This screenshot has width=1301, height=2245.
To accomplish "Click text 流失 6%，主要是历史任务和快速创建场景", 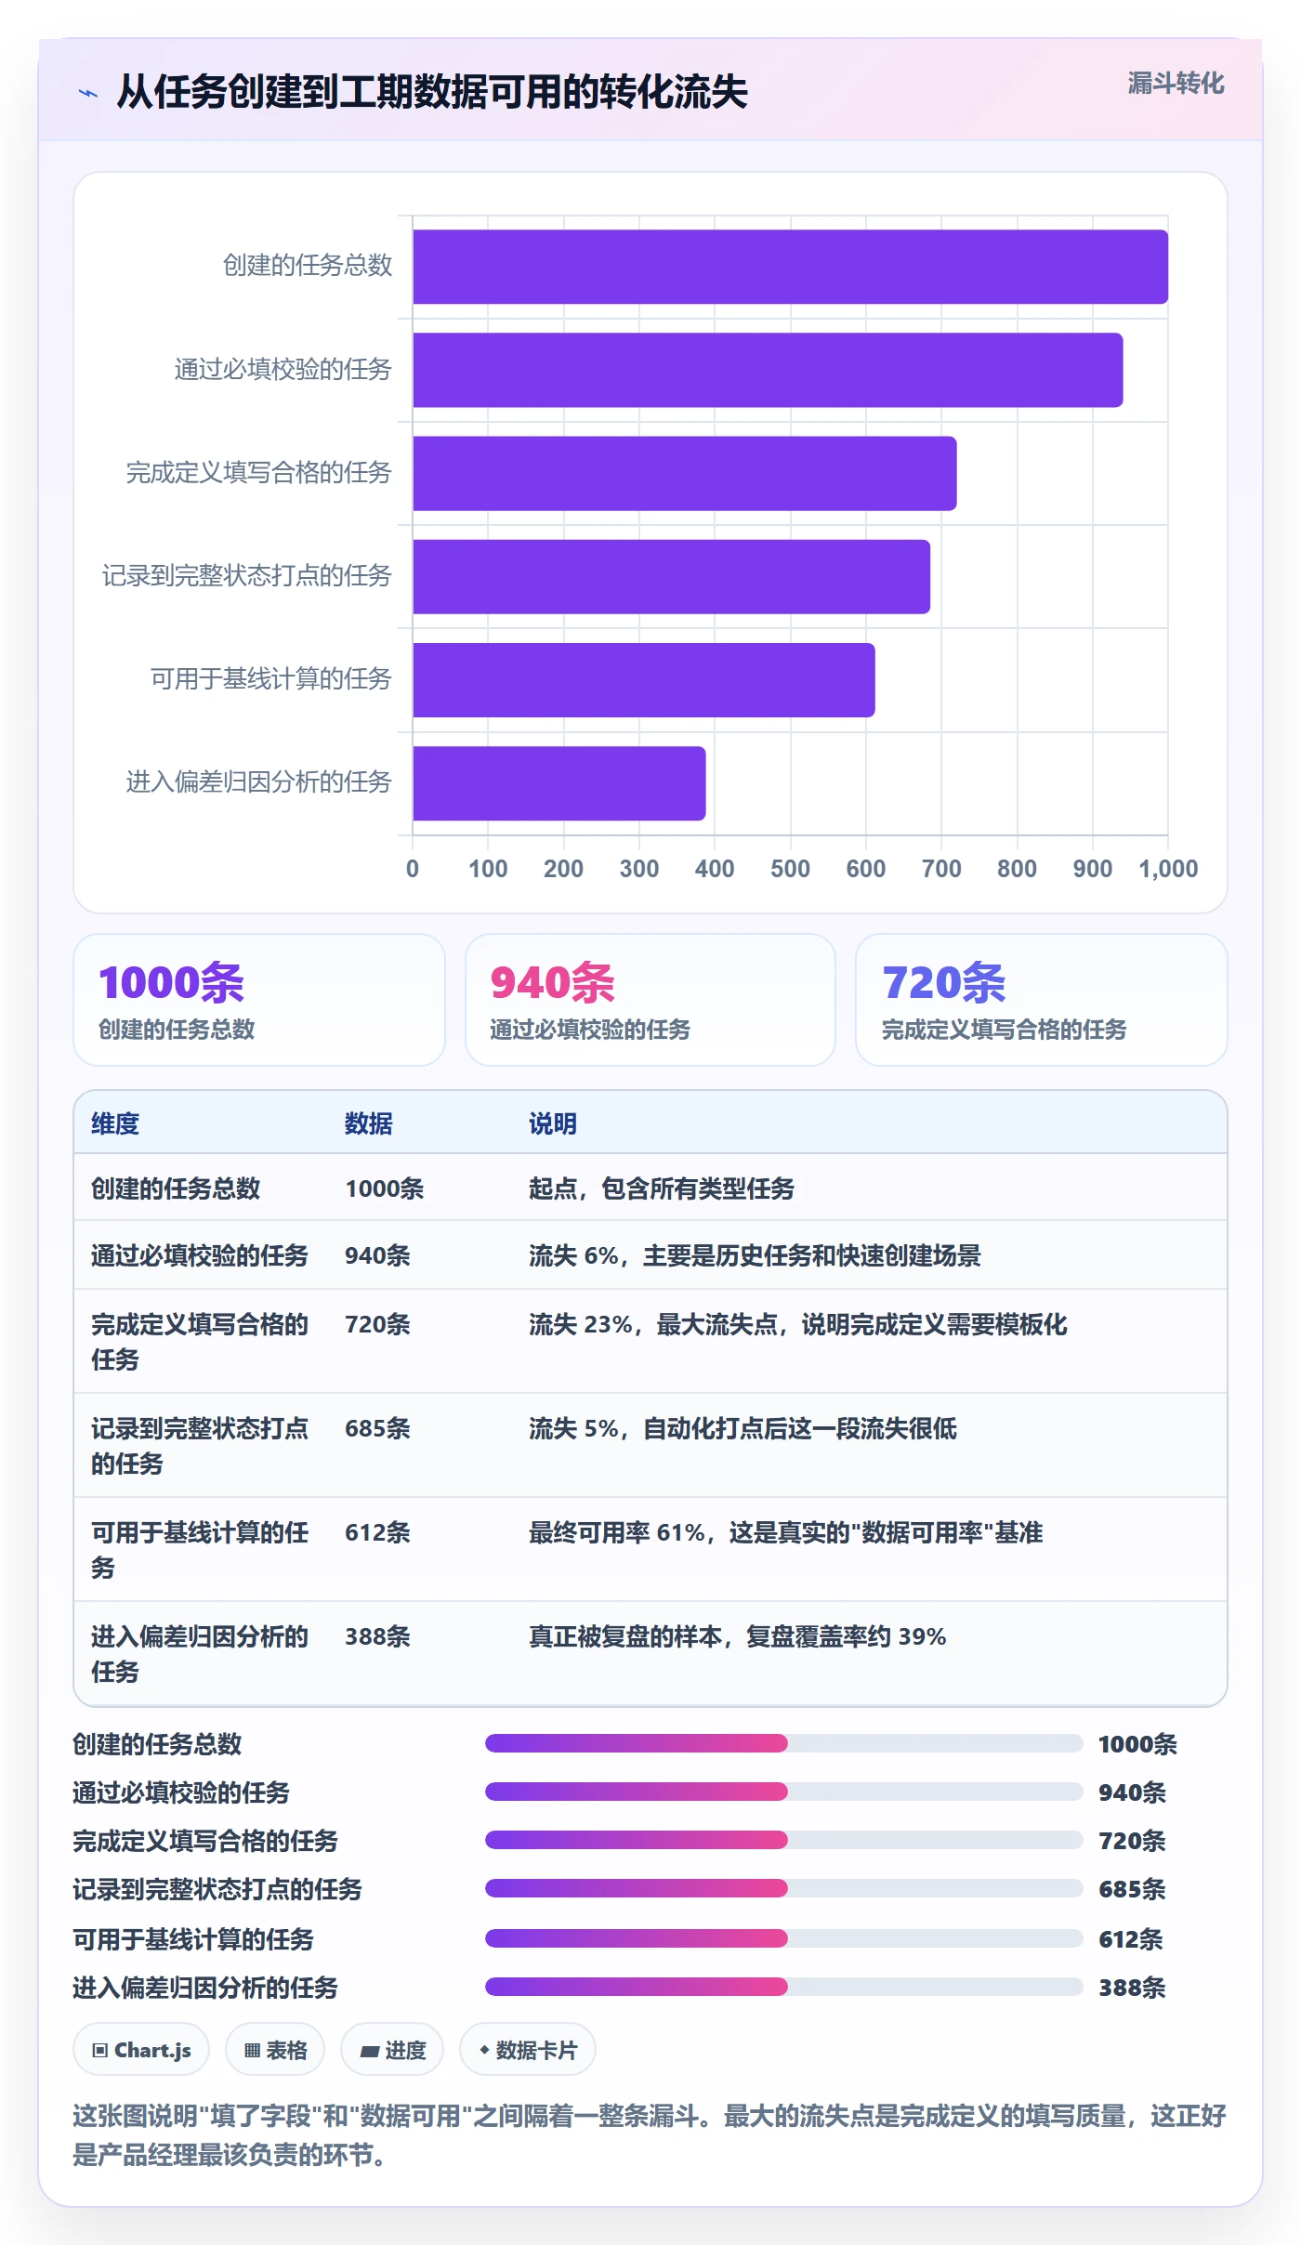I will (755, 1255).
